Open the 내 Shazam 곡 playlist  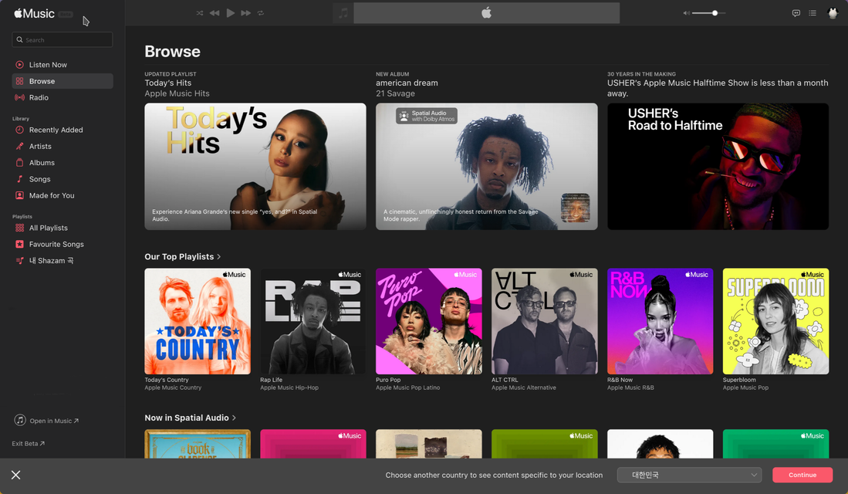pos(63,261)
